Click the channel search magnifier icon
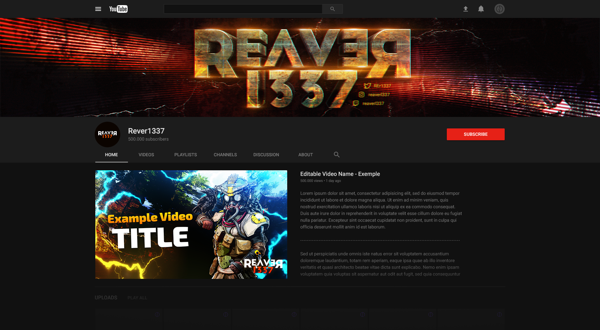Screen dimensions: 600x330 pyautogui.click(x=336, y=155)
